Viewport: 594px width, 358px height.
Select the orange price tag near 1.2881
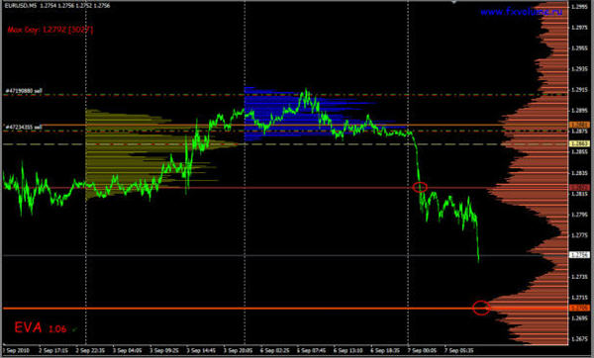(579, 125)
